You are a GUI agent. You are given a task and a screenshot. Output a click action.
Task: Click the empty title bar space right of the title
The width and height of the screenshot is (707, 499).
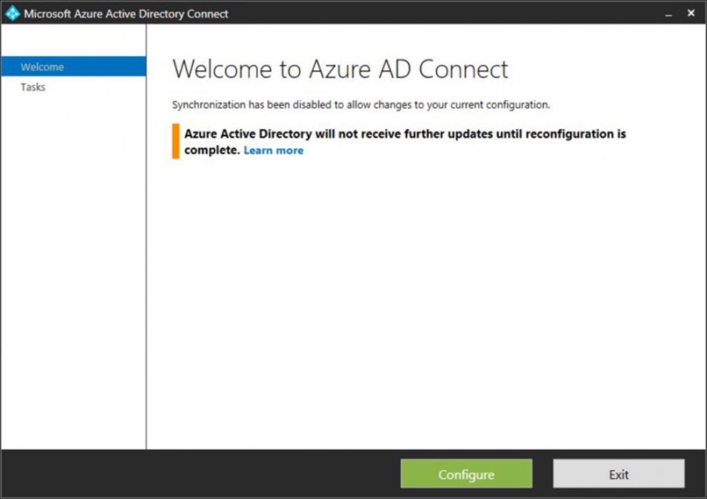click(x=444, y=13)
